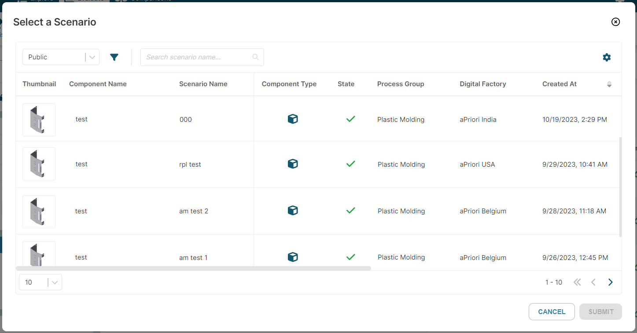The image size is (637, 333).
Task: Click green state checkmark for rpl test
Action: pyautogui.click(x=350, y=164)
